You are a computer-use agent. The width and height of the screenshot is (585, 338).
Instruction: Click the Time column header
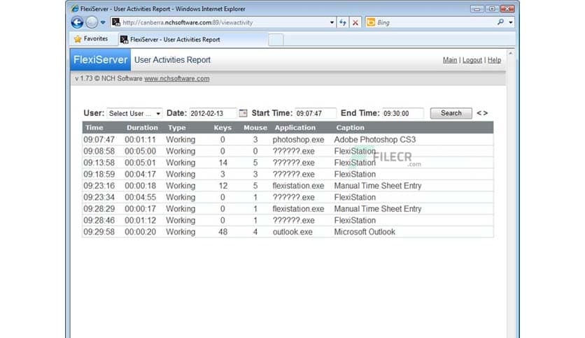(x=94, y=127)
